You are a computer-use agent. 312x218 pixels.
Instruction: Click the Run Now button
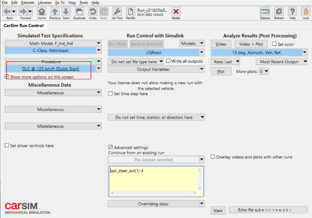(x=117, y=44)
